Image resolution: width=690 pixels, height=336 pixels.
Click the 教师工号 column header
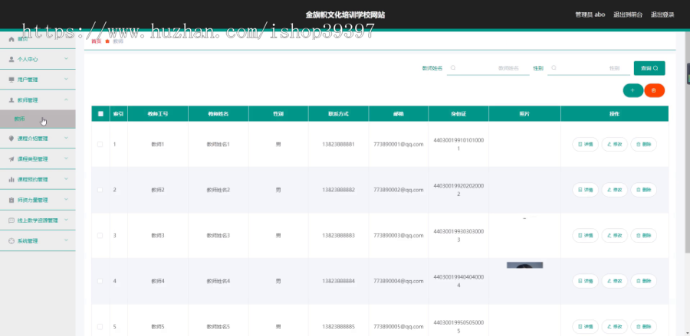pyautogui.click(x=157, y=114)
